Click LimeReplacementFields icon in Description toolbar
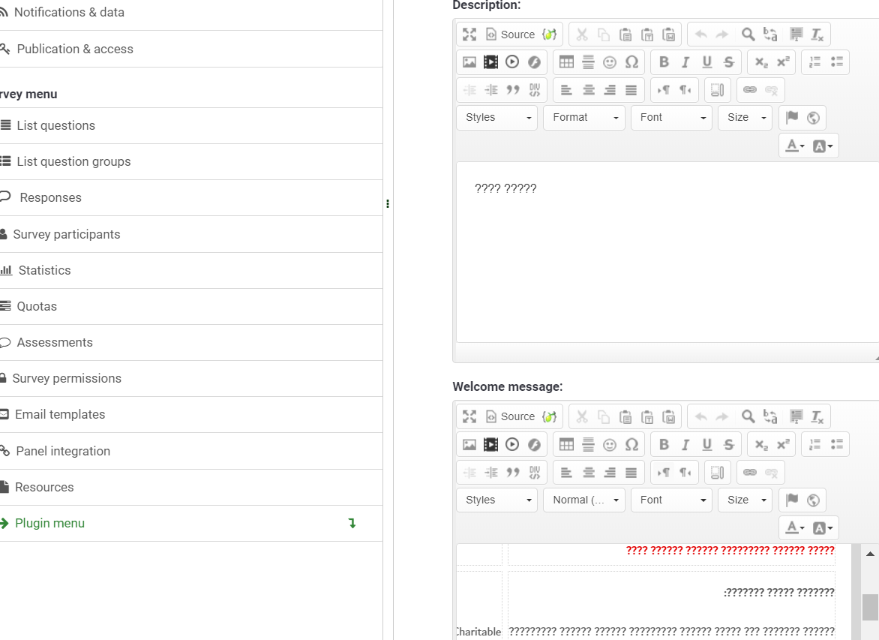This screenshot has width=879, height=640. click(x=549, y=35)
